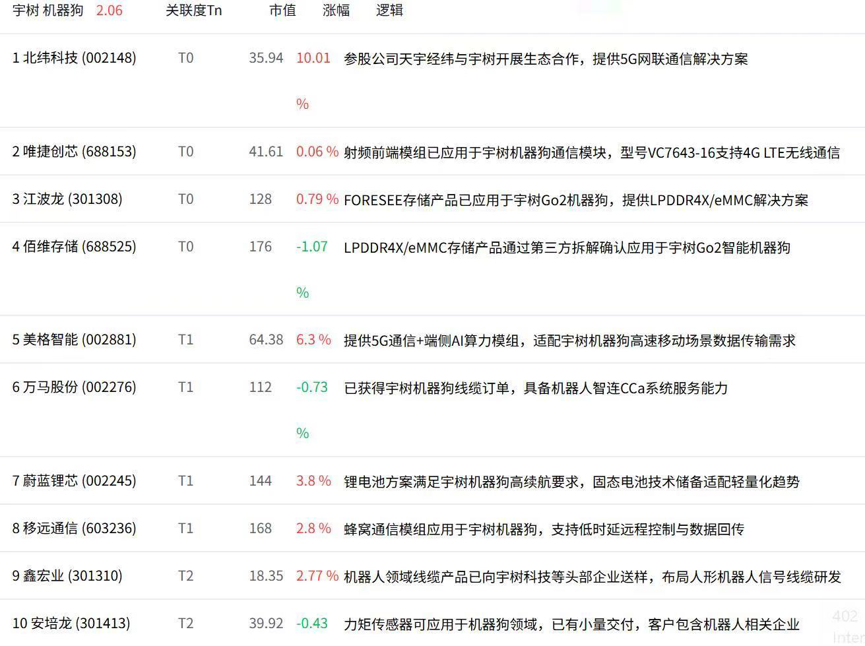The image size is (865, 646).
Task: Click logic text about 力矩传感器
Action: (x=571, y=624)
